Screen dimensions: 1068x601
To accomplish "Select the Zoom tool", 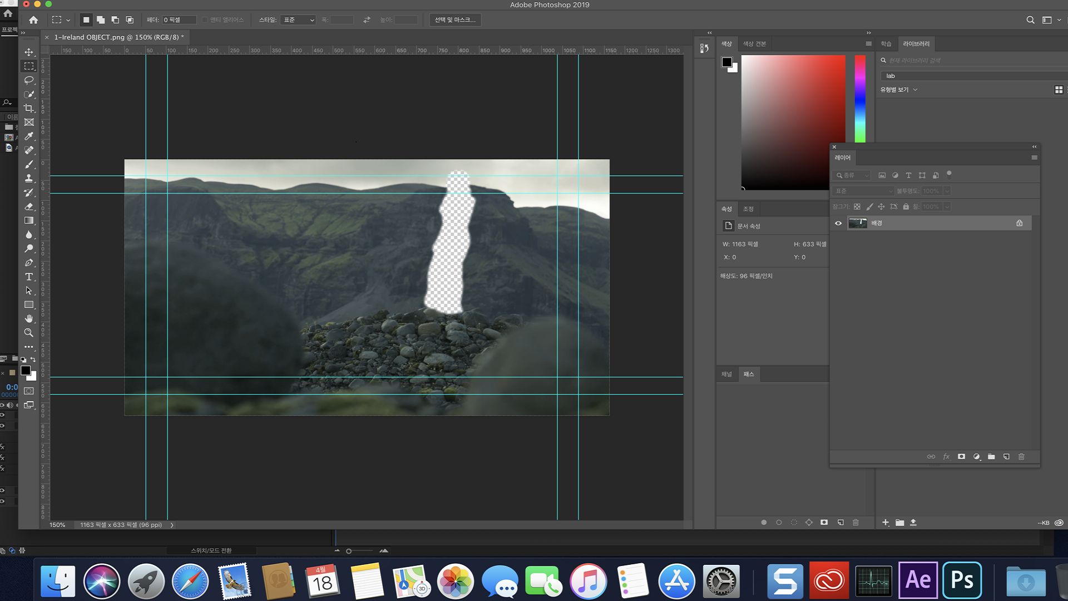I will pyautogui.click(x=29, y=333).
